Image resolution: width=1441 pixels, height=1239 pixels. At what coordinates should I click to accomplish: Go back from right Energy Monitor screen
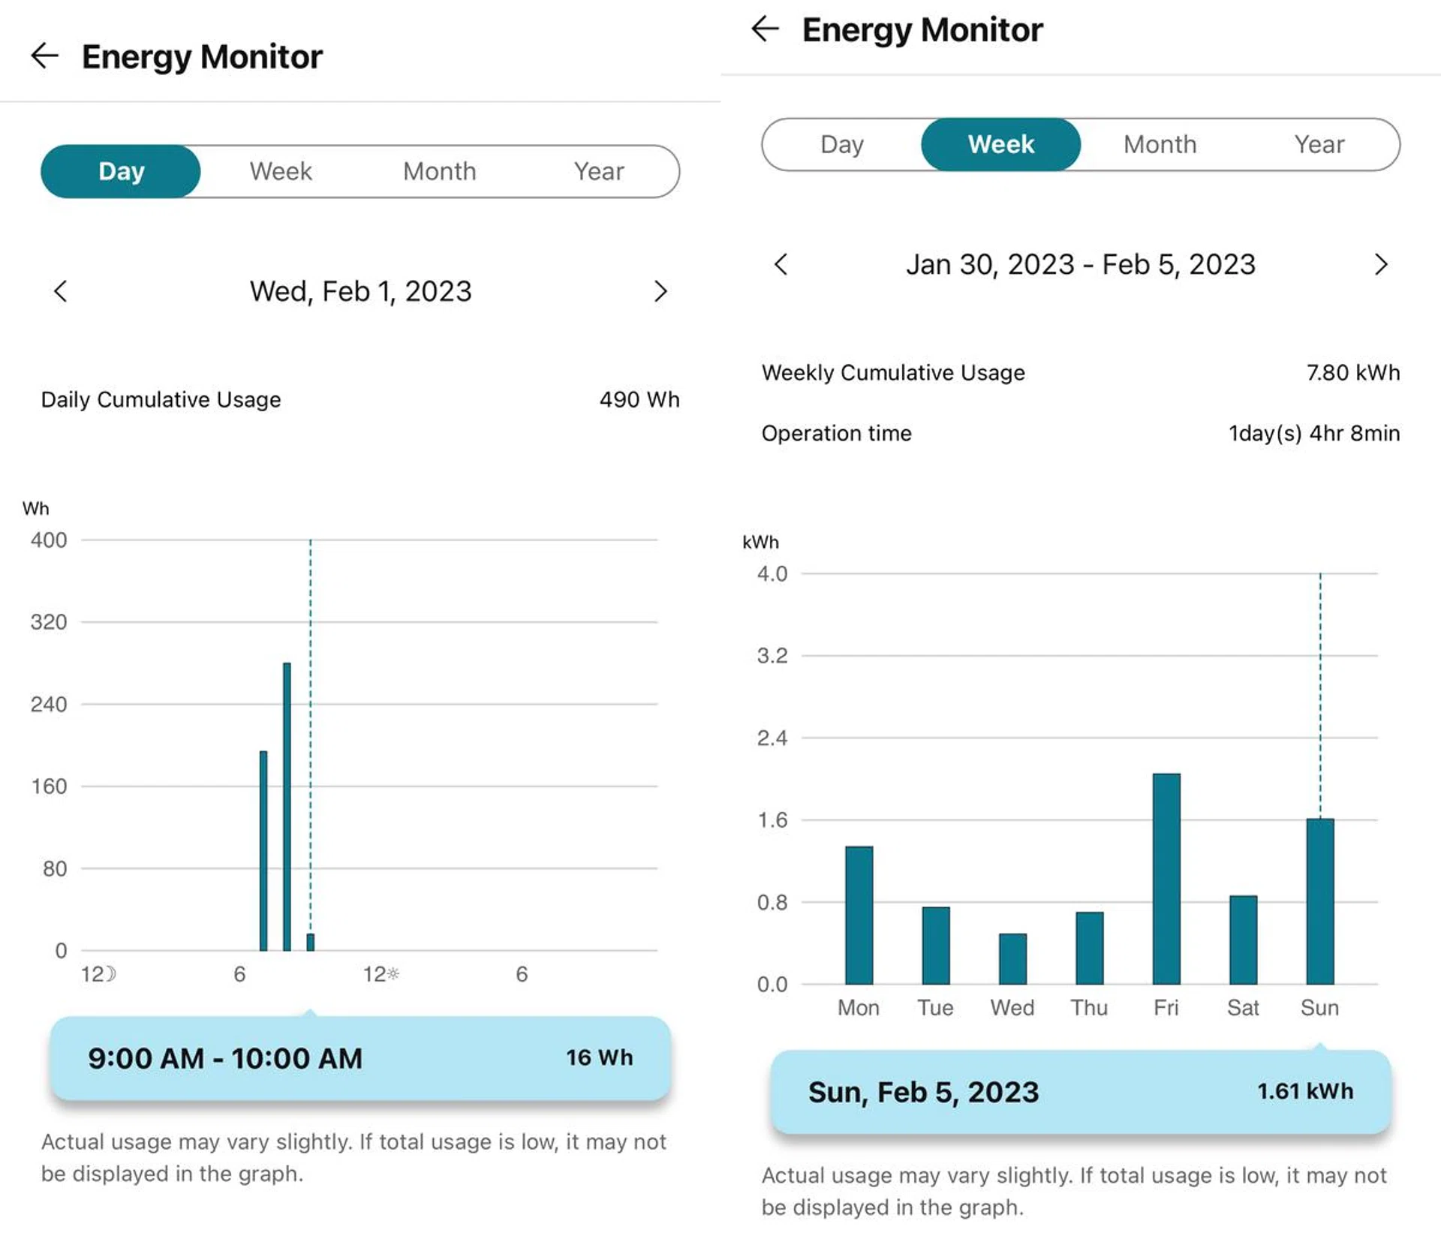[765, 29]
